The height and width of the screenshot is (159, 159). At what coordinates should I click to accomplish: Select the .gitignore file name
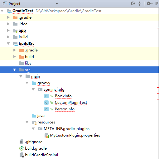tap(34, 142)
